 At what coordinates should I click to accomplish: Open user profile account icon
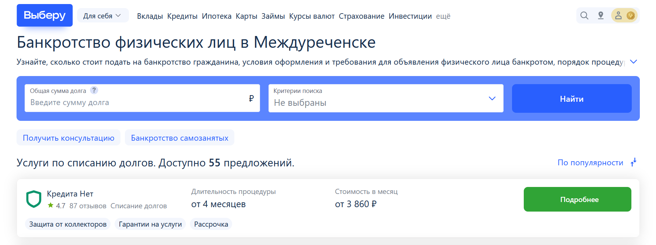point(619,15)
